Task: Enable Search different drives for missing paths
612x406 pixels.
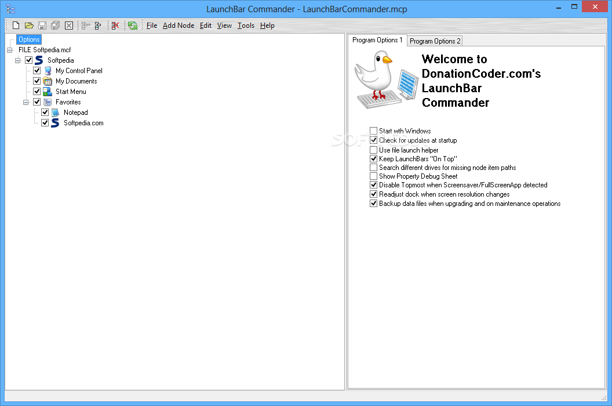Action: coord(374,168)
